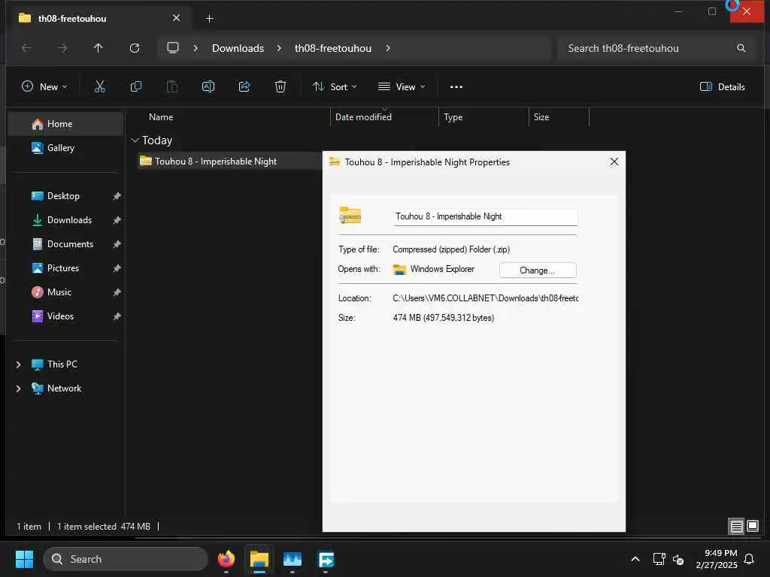Click the Delete trash can icon

click(x=280, y=87)
